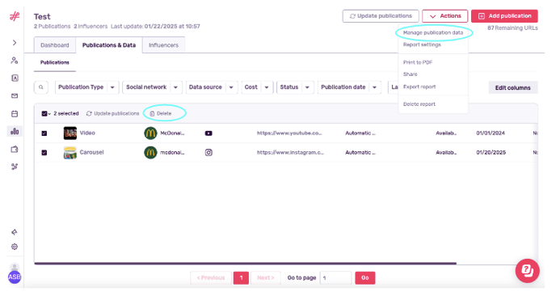
Task: Open the calendar sidebar icon
Action: click(x=15, y=113)
